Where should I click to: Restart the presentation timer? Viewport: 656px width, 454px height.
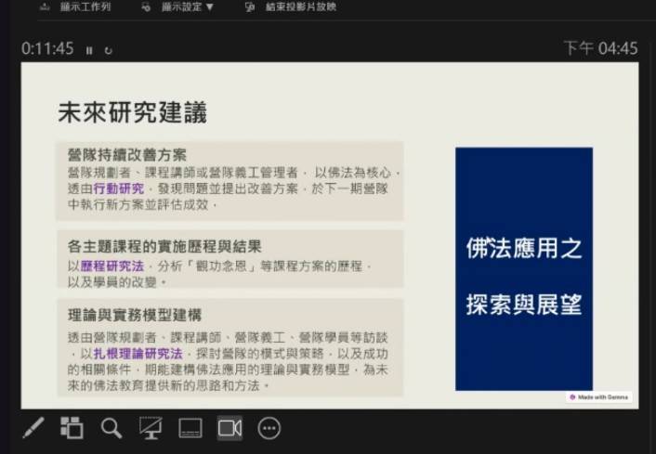pos(108,50)
